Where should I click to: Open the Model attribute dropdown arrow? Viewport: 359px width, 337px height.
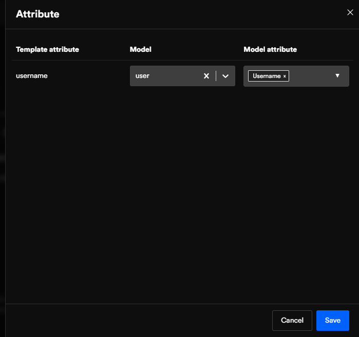[337, 76]
